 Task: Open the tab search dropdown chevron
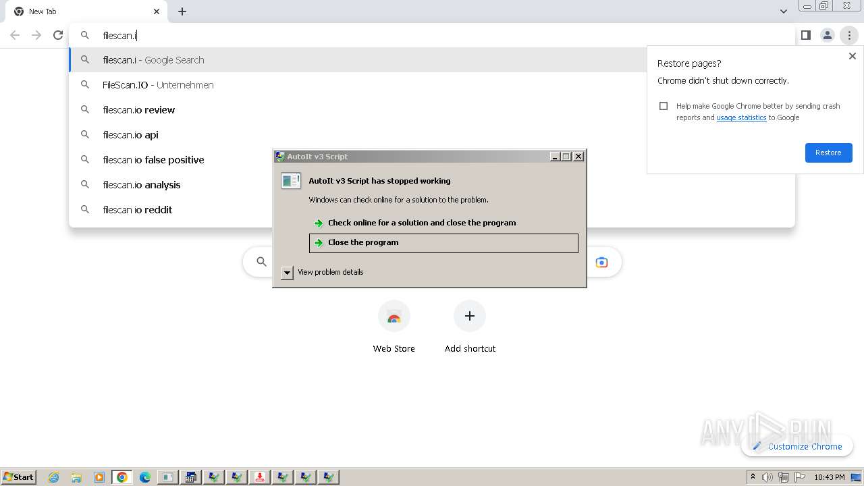(x=783, y=11)
